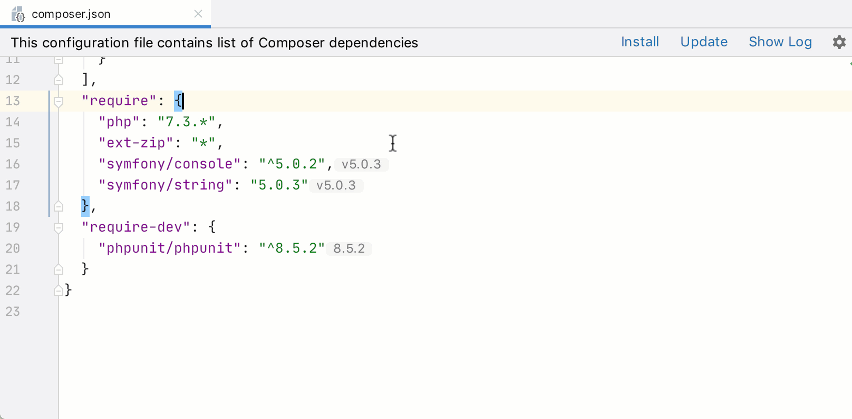Click the v5.0.3 hint after symfony/console
The width and height of the screenshot is (852, 419).
(x=362, y=164)
